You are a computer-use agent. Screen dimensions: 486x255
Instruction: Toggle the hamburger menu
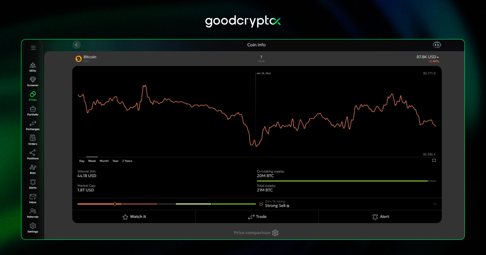tap(33, 48)
